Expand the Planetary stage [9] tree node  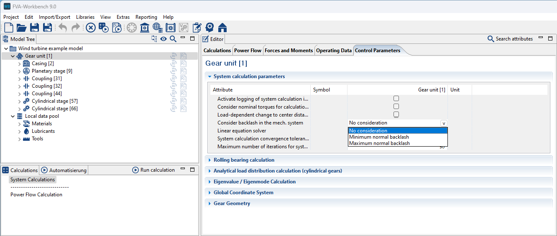(x=19, y=71)
